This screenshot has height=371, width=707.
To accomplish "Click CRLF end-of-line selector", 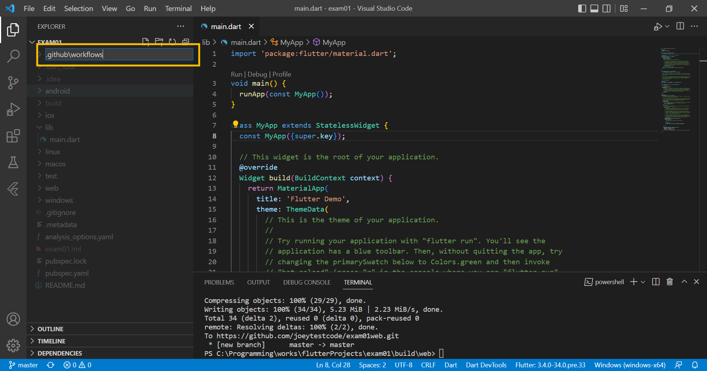I will 428,365.
